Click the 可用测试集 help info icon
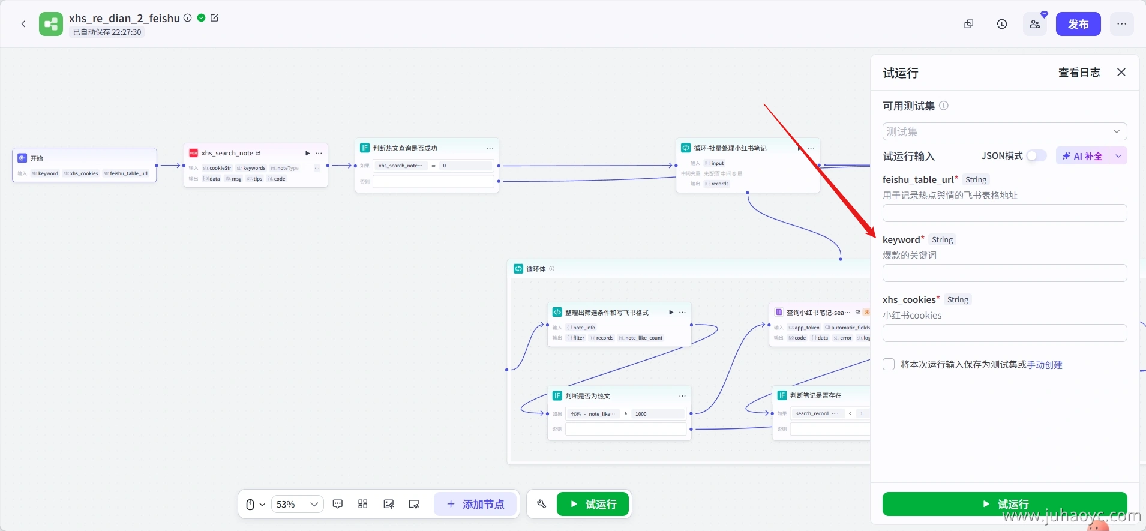This screenshot has height=531, width=1146. pyautogui.click(x=944, y=106)
